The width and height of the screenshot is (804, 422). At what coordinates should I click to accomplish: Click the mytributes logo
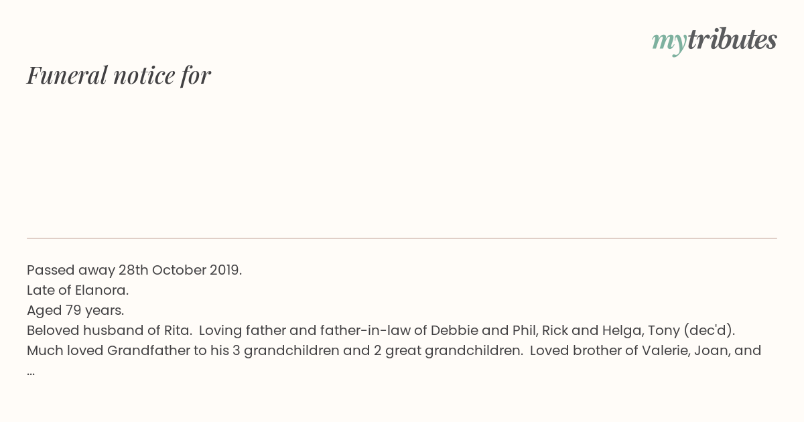[714, 41]
